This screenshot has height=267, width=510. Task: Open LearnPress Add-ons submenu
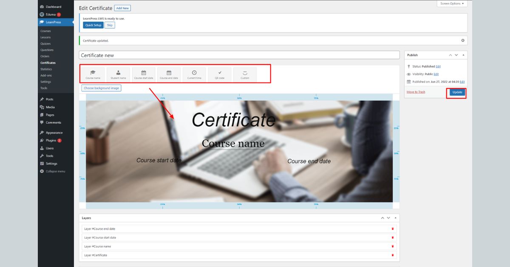coord(45,75)
